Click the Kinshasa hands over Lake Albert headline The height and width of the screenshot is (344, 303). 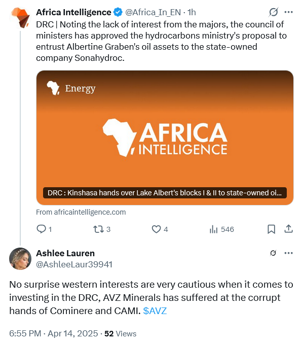coord(165,193)
